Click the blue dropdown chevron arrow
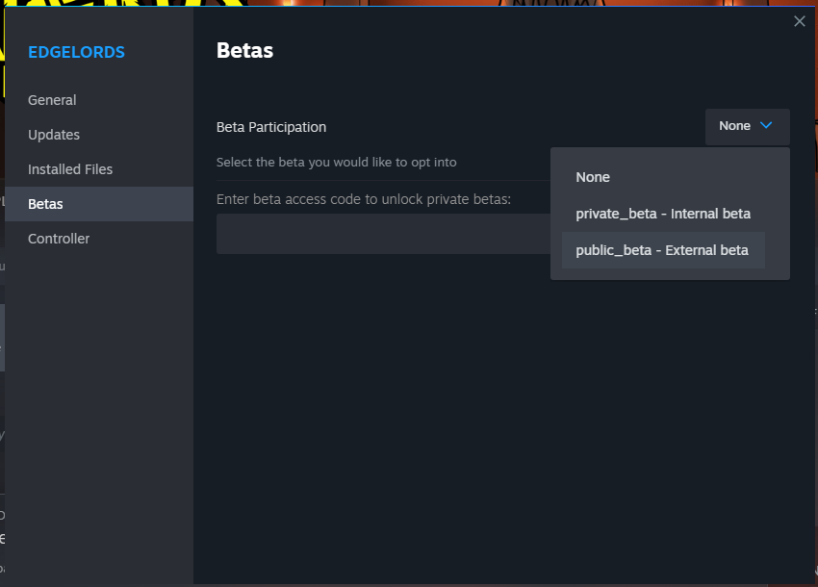The width and height of the screenshot is (818, 587). pyautogui.click(x=766, y=126)
